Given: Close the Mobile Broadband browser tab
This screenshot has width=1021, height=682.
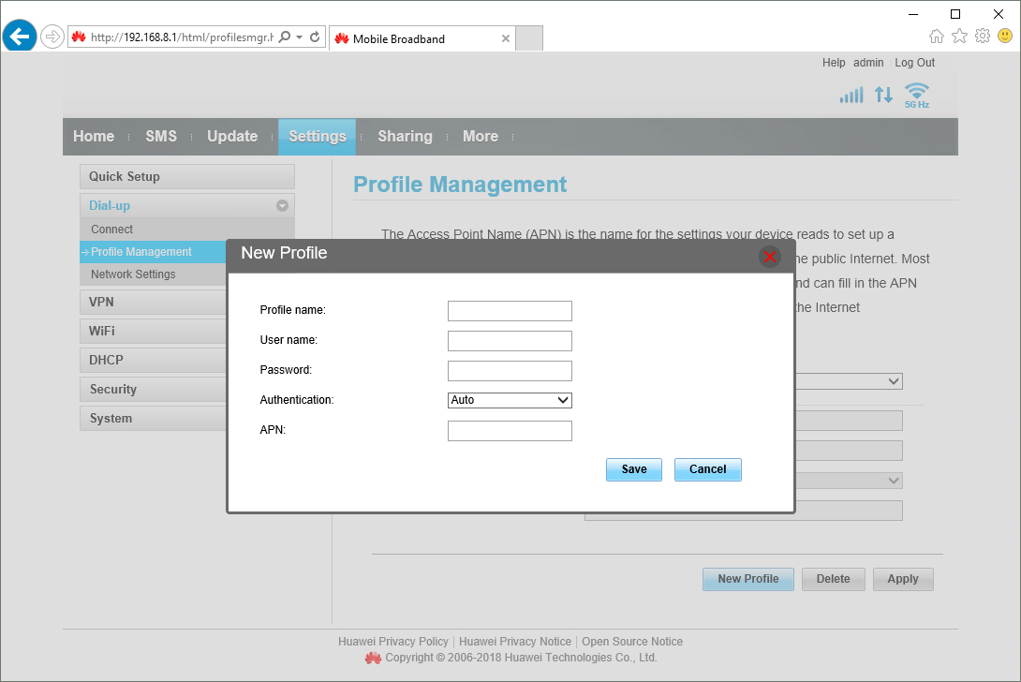Looking at the screenshot, I should coord(506,38).
